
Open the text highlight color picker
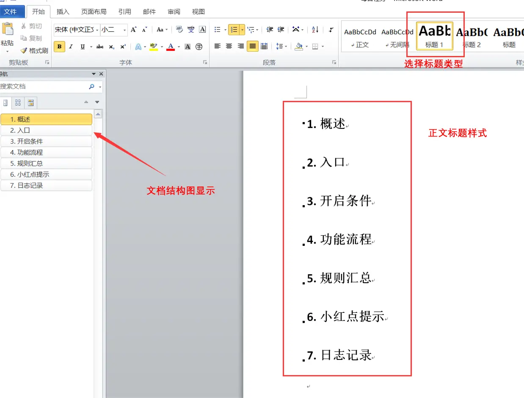[x=162, y=47]
